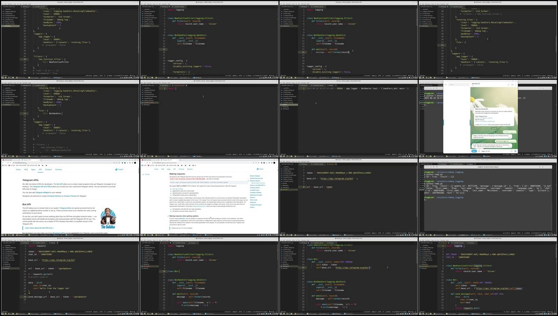
Task: Select thumbnail showing python temp.py terminal output
Action: [x=488, y=197]
